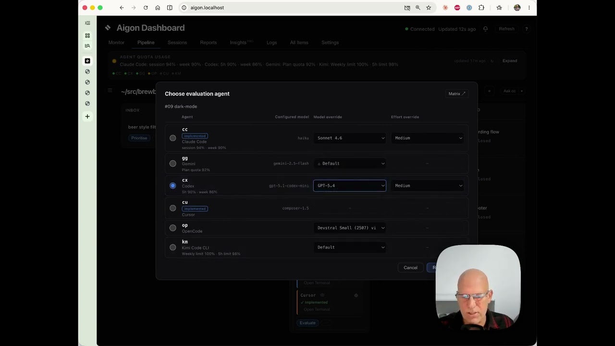This screenshot has width=615, height=346.
Task: View site information icon beside aigon.localhost
Action: pyautogui.click(x=184, y=8)
